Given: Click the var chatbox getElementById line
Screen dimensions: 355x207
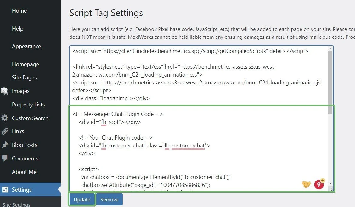Looking at the screenshot, I should (155, 177).
